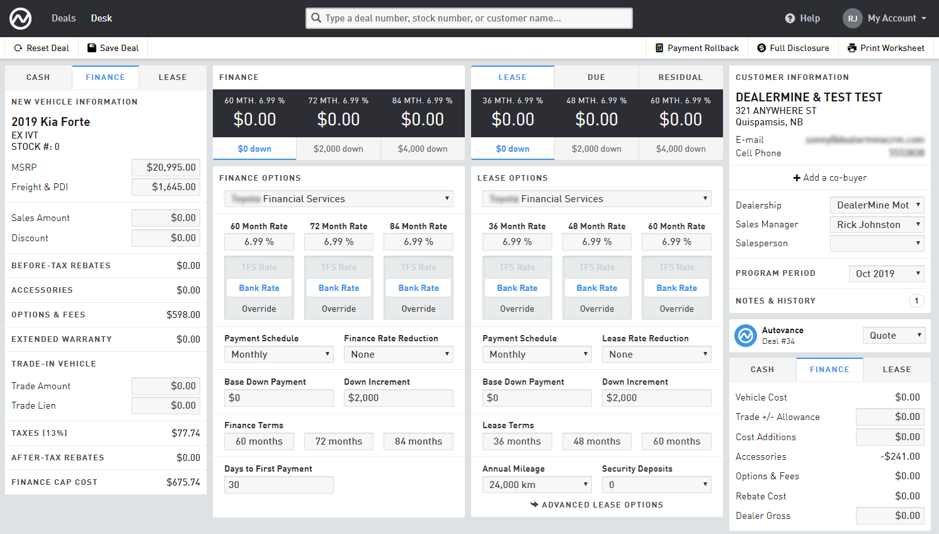Switch to the CASH tab in vehicle panel
Image resolution: width=939 pixels, height=534 pixels.
click(x=38, y=77)
